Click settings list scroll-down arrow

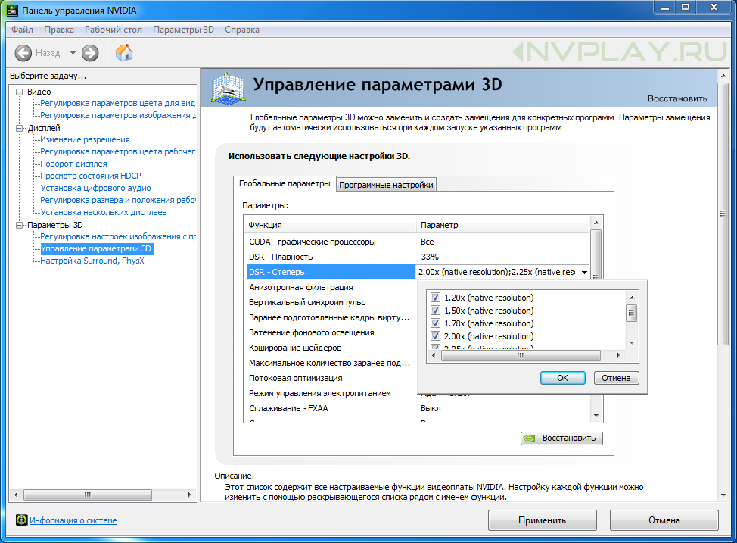(596, 416)
